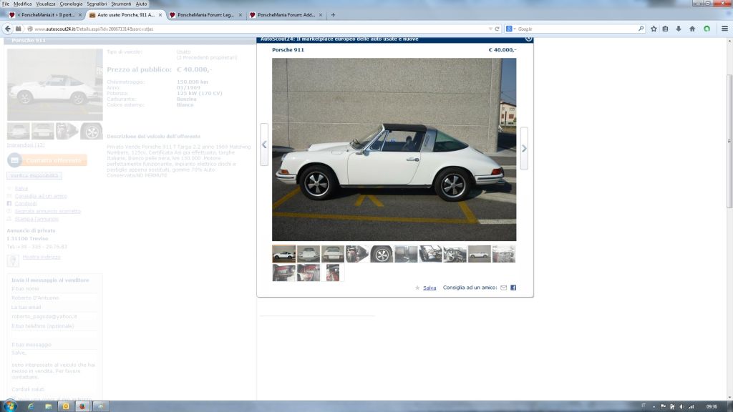The width and height of the screenshot is (733, 412).
Task: Open the bookmarks list icon
Action: (x=665, y=29)
